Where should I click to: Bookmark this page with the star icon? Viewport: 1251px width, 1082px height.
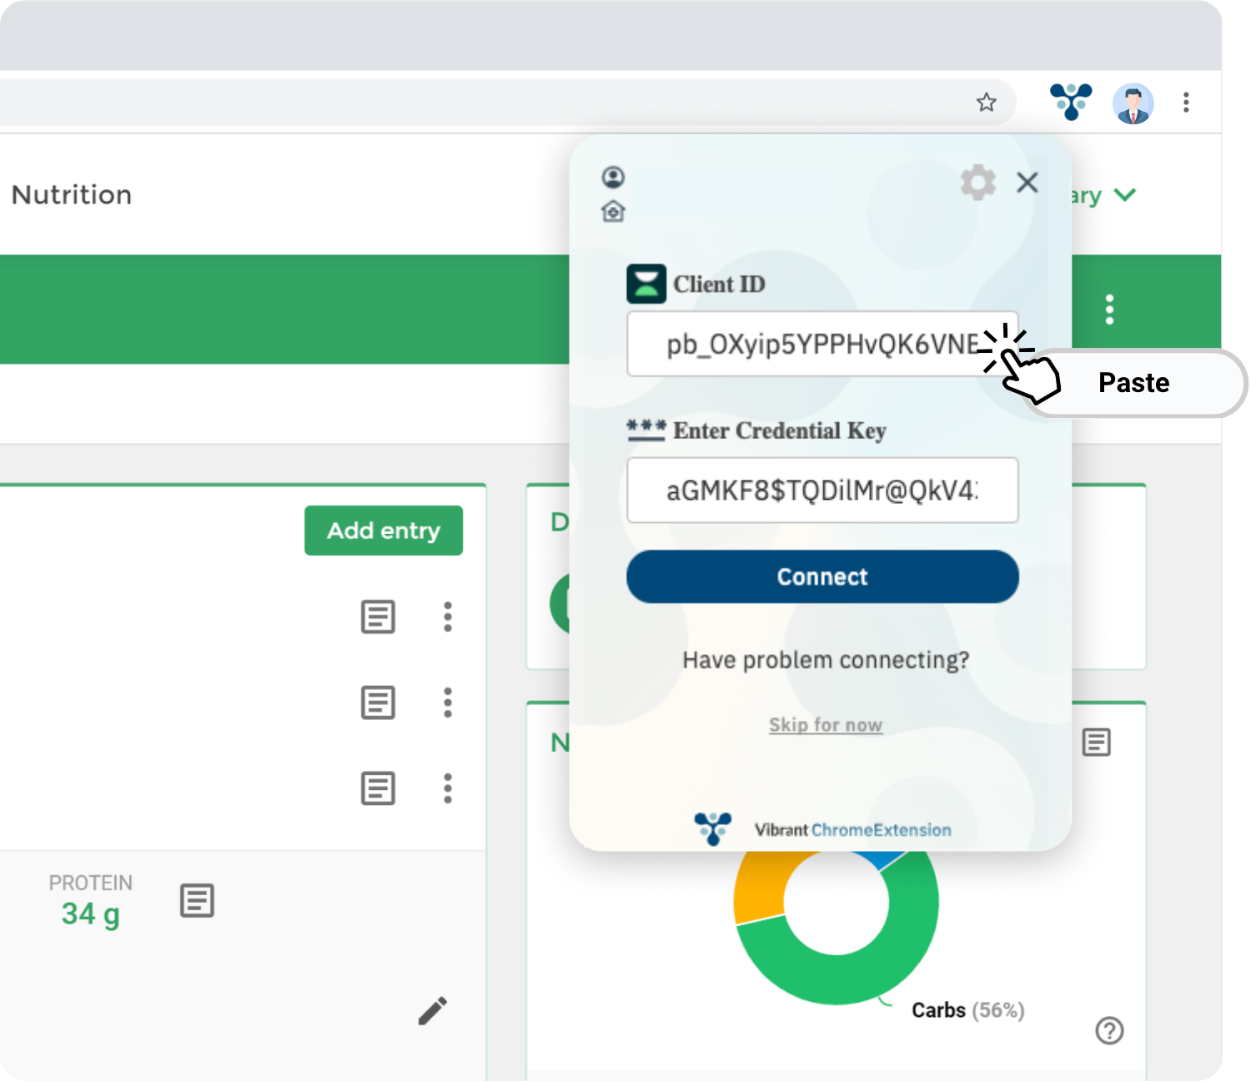[986, 103]
